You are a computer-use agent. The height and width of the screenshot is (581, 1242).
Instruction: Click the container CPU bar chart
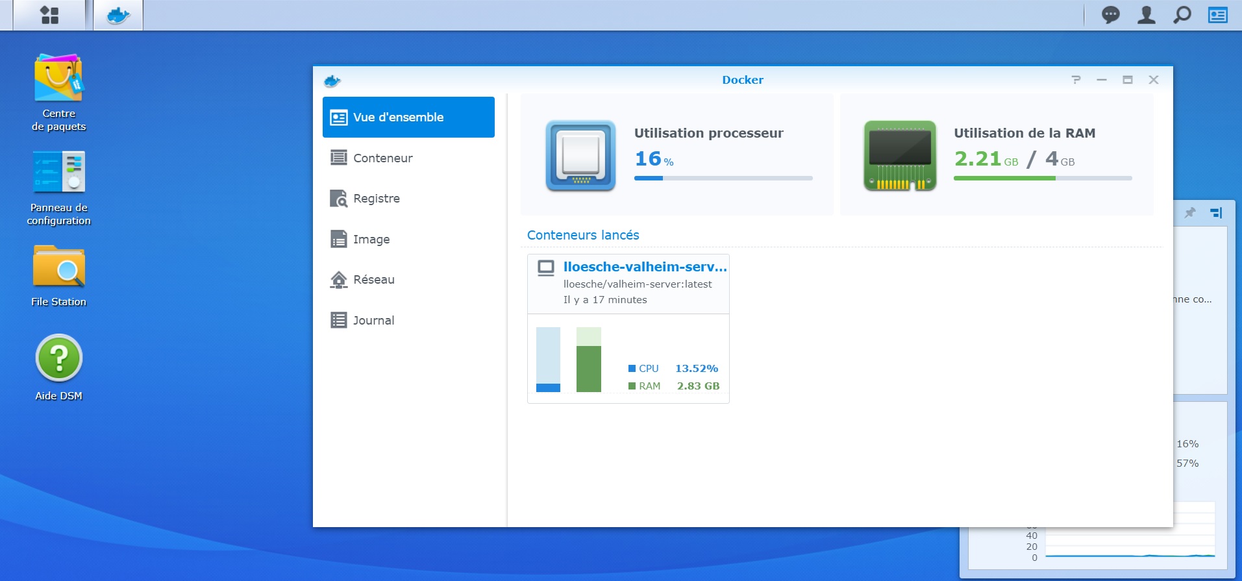548,360
